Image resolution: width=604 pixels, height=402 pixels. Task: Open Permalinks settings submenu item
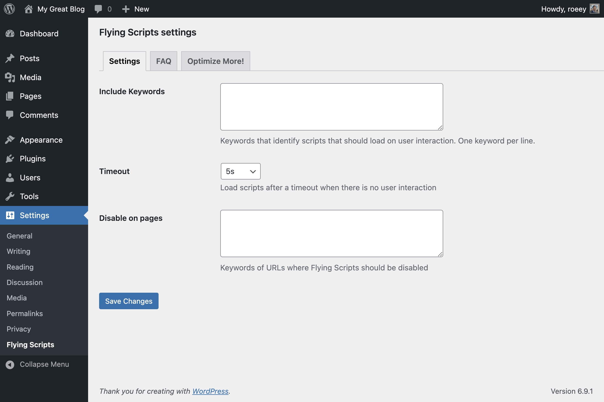(x=25, y=314)
